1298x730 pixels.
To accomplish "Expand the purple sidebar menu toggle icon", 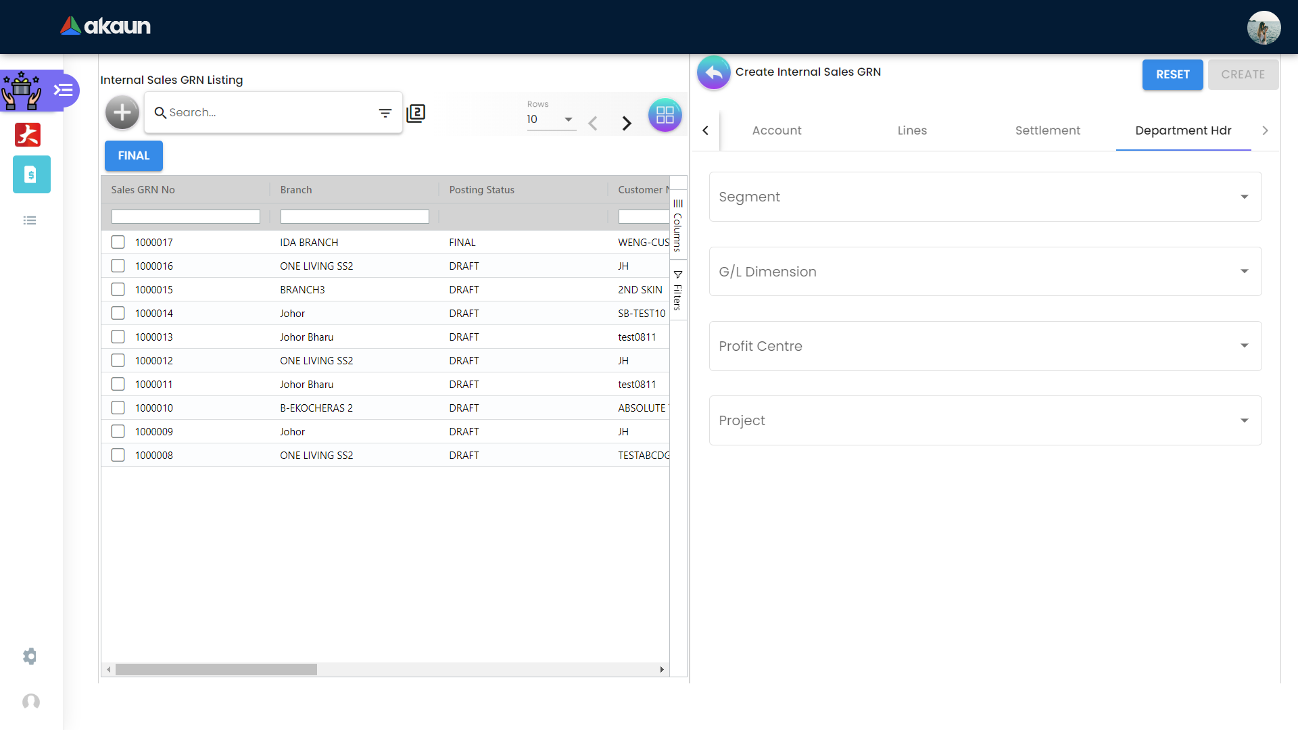I will 64,90.
